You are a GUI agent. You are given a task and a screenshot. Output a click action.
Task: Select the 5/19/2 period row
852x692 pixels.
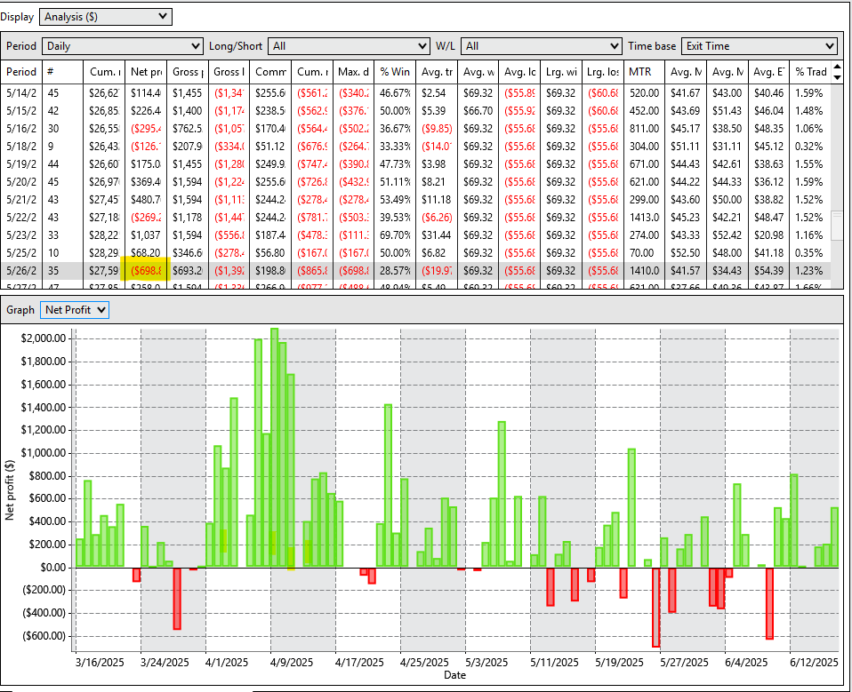tap(415, 164)
